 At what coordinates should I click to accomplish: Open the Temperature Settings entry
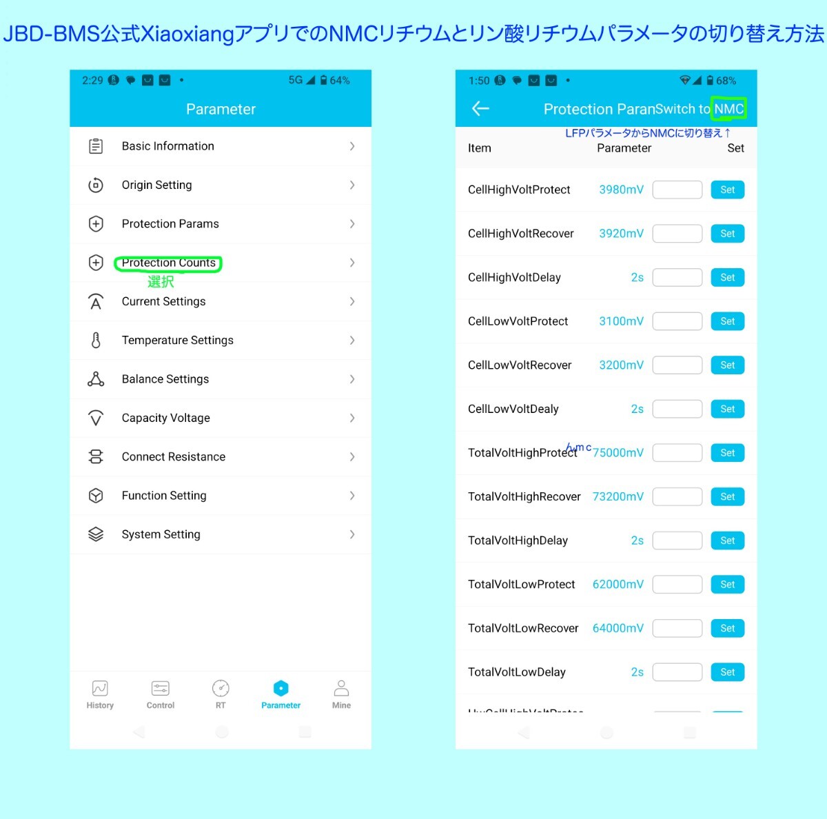(x=221, y=340)
